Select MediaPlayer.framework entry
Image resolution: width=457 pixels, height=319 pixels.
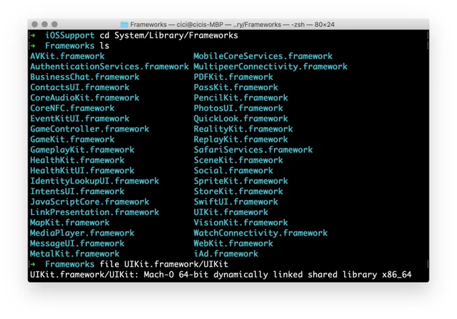pyautogui.click(x=82, y=233)
